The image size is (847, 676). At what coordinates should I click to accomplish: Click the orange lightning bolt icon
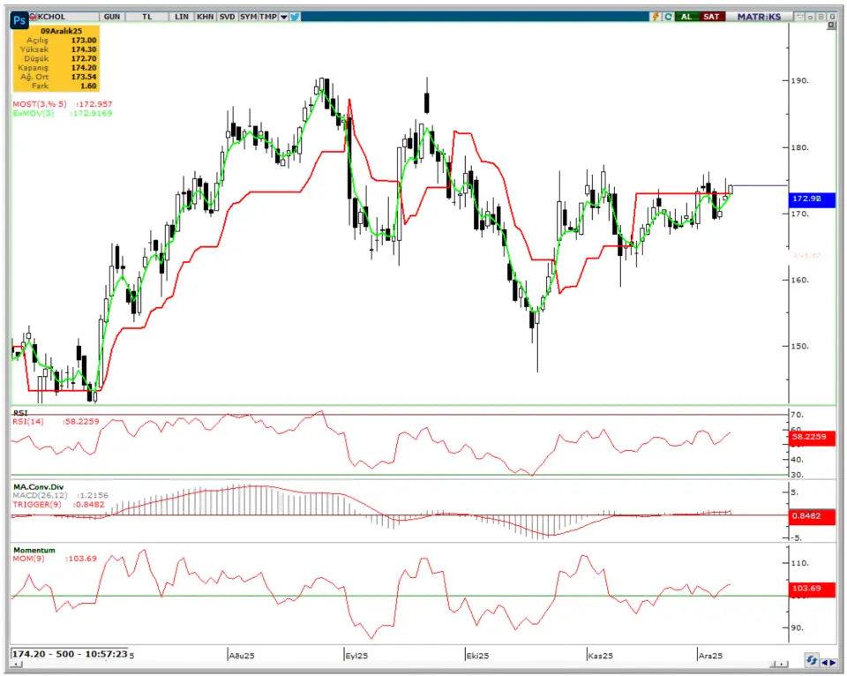[656, 16]
